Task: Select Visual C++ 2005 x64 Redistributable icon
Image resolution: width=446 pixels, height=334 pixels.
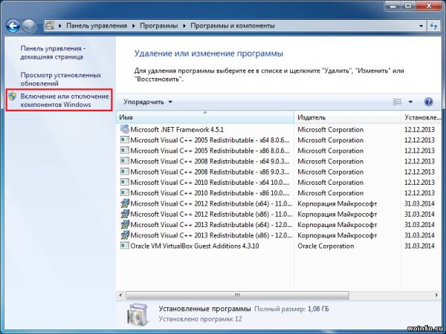Action: click(x=124, y=140)
